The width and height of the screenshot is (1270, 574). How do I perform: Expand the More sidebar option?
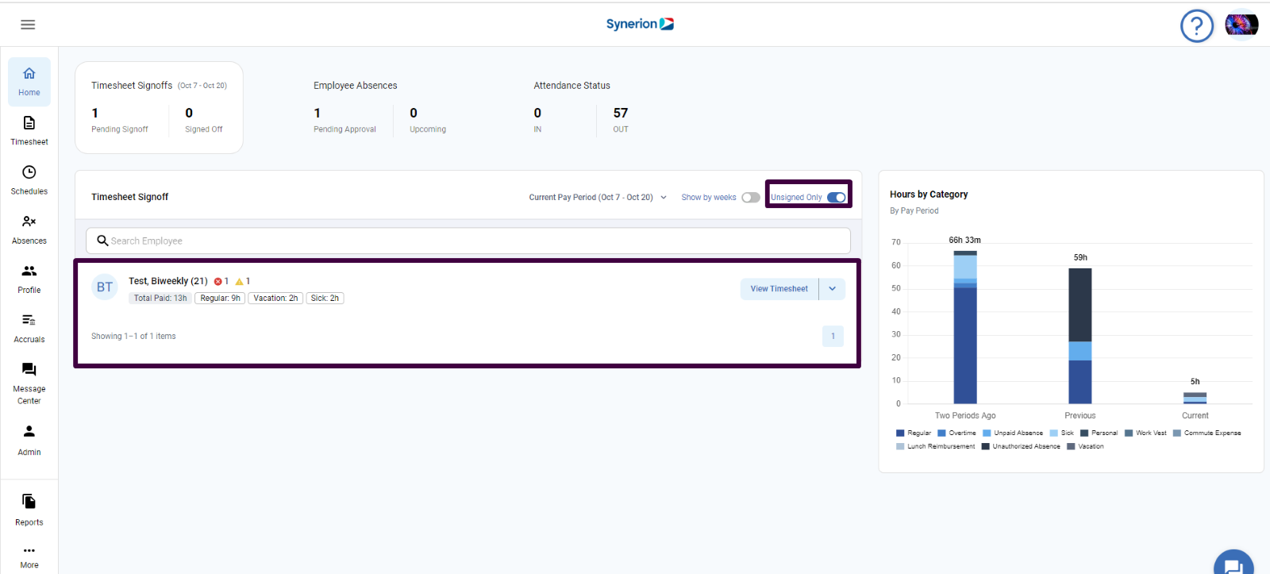(29, 557)
